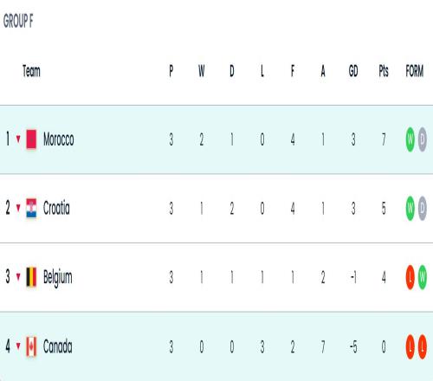Click the Canada flag icon
The width and height of the screenshot is (433, 381).
point(31,346)
